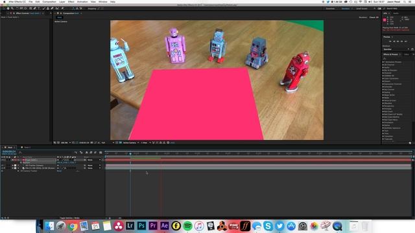Screen dimensions: 415x233
Task: Open Finder from the Dock
Action: 49,226
